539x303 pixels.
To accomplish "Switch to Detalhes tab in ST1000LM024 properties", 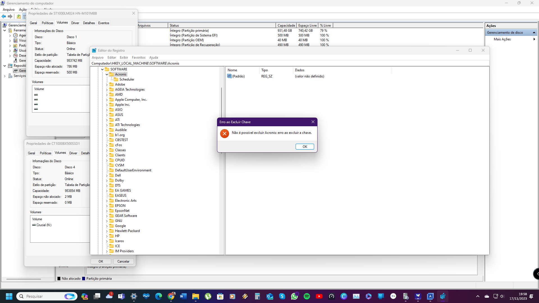I will point(89,23).
